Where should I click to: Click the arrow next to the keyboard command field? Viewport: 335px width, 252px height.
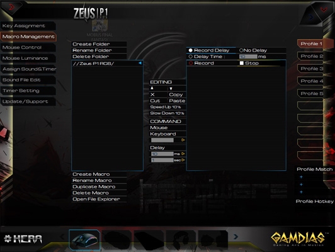point(183,140)
